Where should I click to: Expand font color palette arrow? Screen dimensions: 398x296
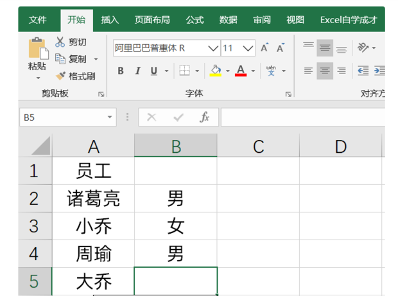(x=253, y=71)
